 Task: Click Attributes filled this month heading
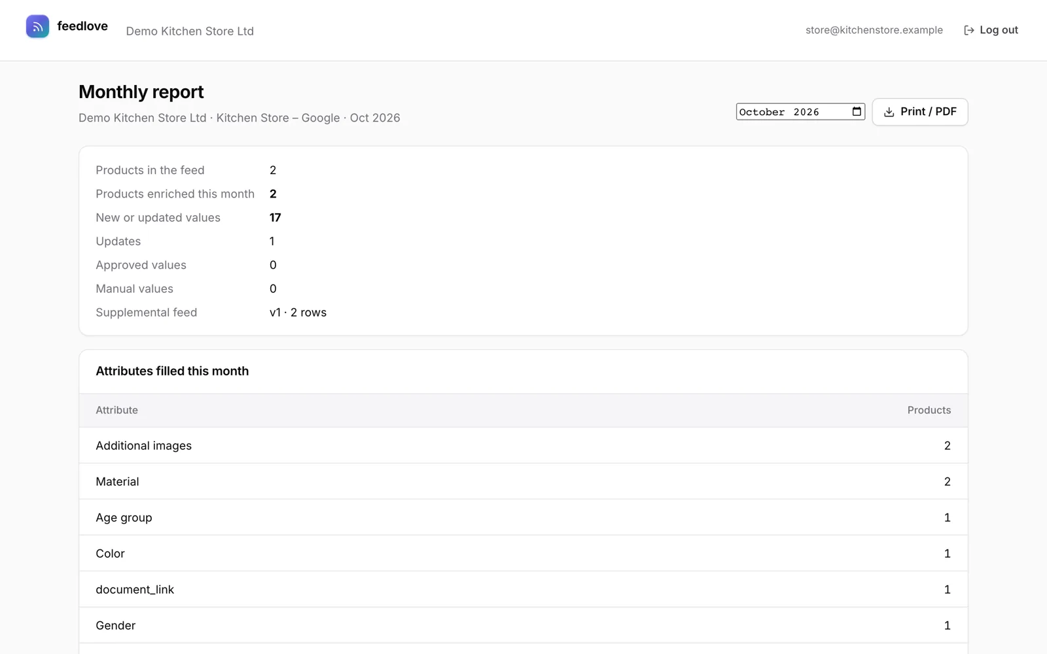tap(172, 371)
